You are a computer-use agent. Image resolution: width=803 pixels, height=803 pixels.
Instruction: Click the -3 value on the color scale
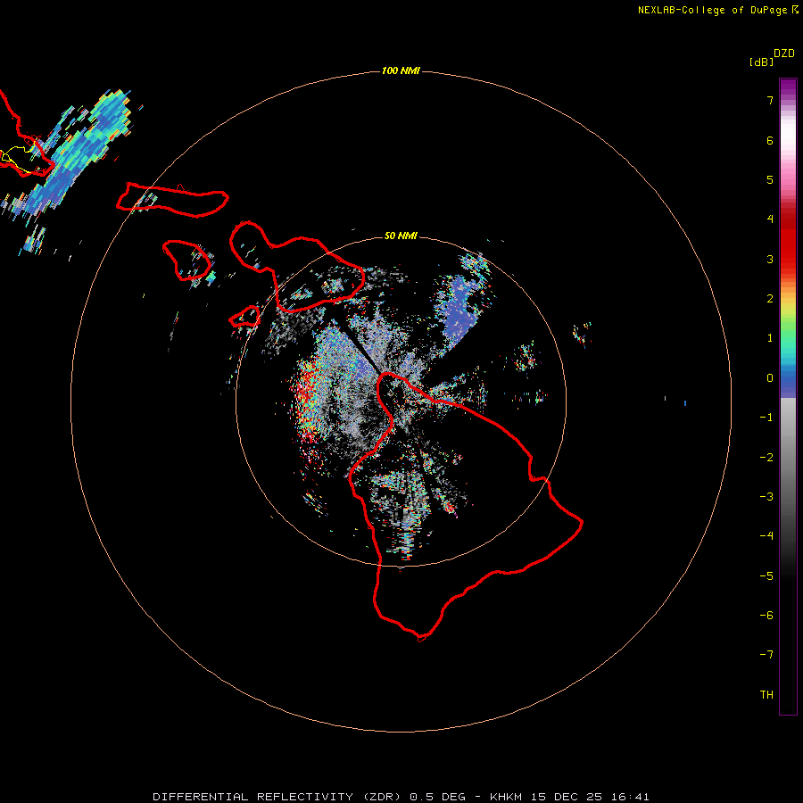pyautogui.click(x=766, y=496)
